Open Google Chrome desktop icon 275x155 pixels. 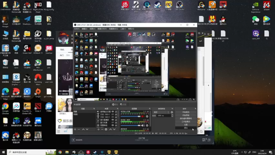point(5,108)
